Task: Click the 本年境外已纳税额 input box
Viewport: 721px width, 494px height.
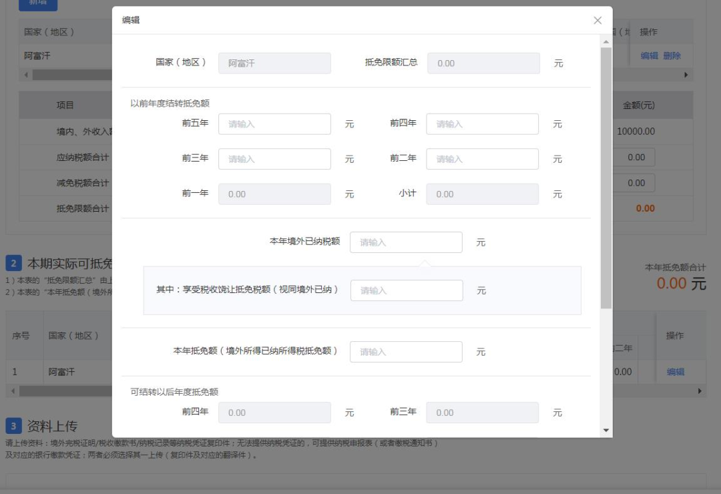Action: pyautogui.click(x=406, y=242)
